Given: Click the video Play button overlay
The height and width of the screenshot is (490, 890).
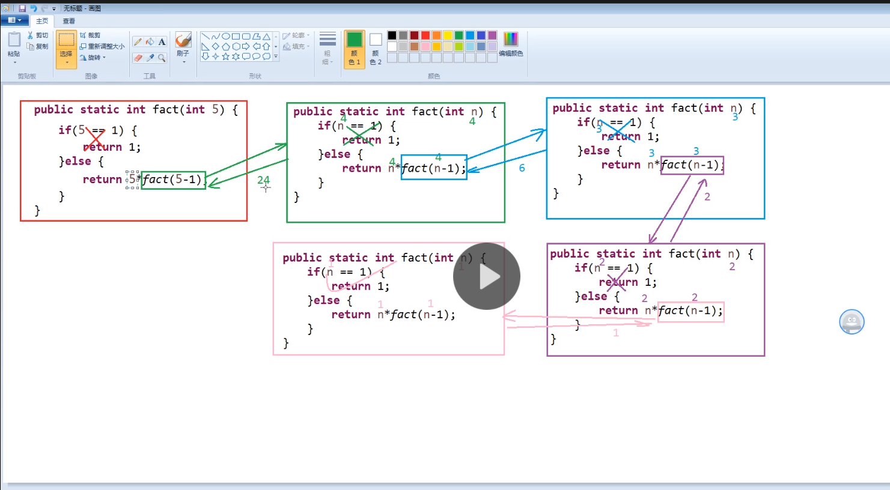Looking at the screenshot, I should pos(487,276).
